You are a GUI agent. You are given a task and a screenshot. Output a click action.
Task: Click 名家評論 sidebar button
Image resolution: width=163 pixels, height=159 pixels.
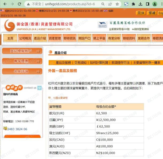22,71
